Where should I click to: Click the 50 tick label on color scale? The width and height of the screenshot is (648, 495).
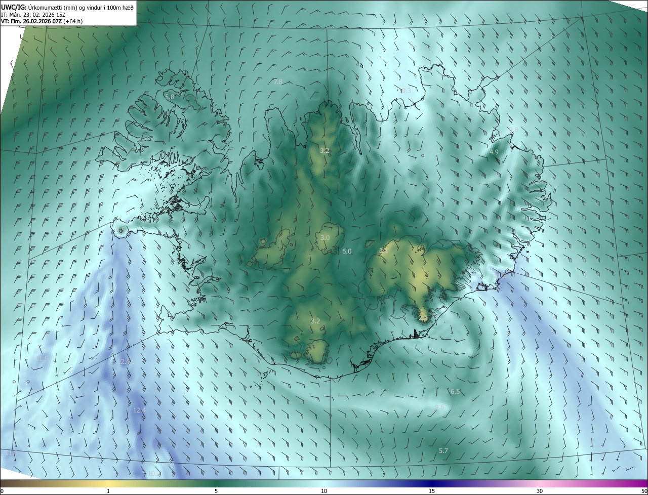[644, 491]
